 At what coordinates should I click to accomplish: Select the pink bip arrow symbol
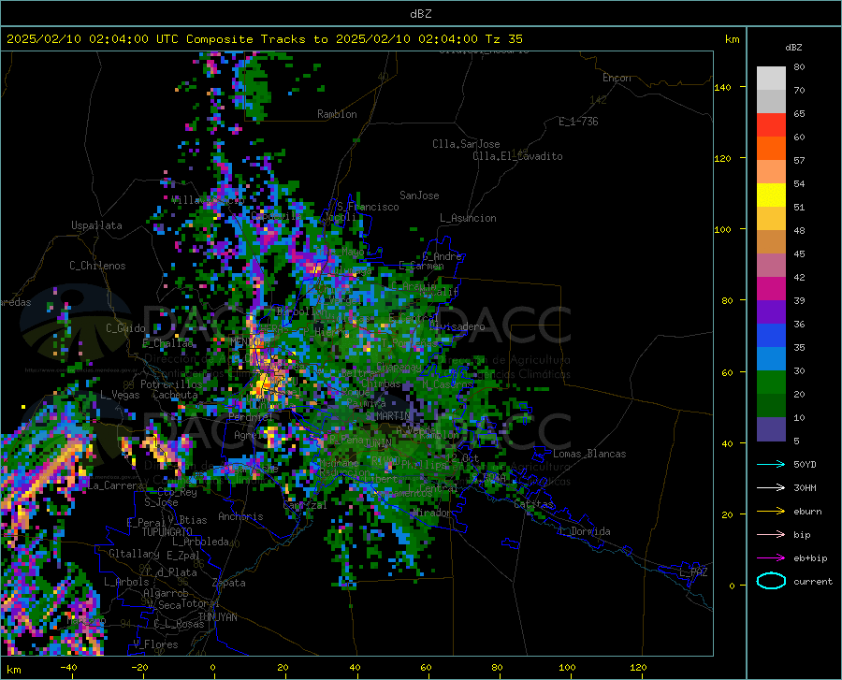(x=771, y=535)
